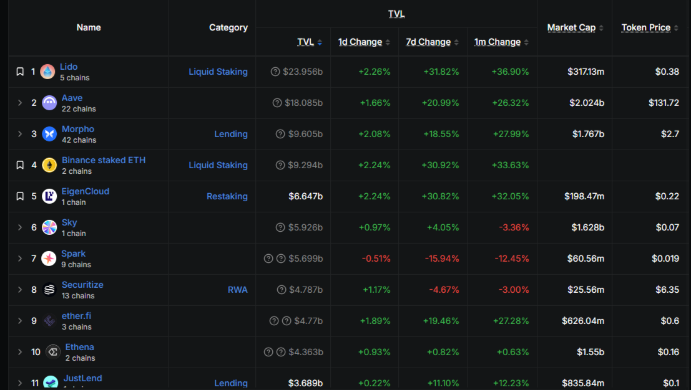This screenshot has width=691, height=390.
Task: Expand the Aave row
Action: (20, 103)
